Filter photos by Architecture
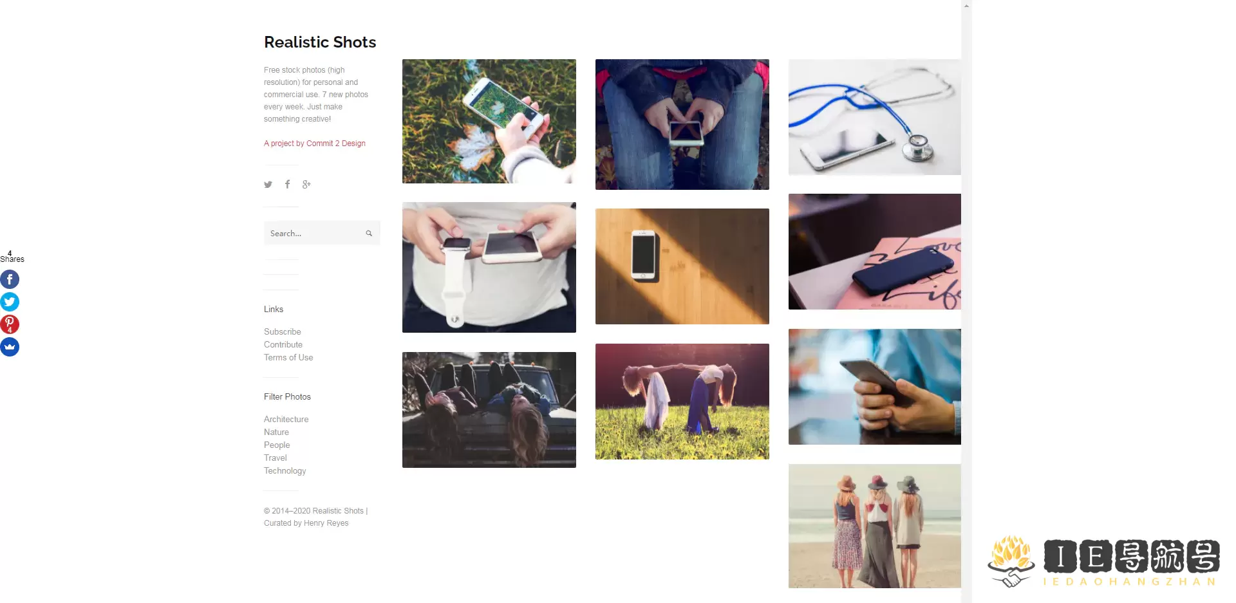Screen dimensions: 1236x603 (x=286, y=419)
